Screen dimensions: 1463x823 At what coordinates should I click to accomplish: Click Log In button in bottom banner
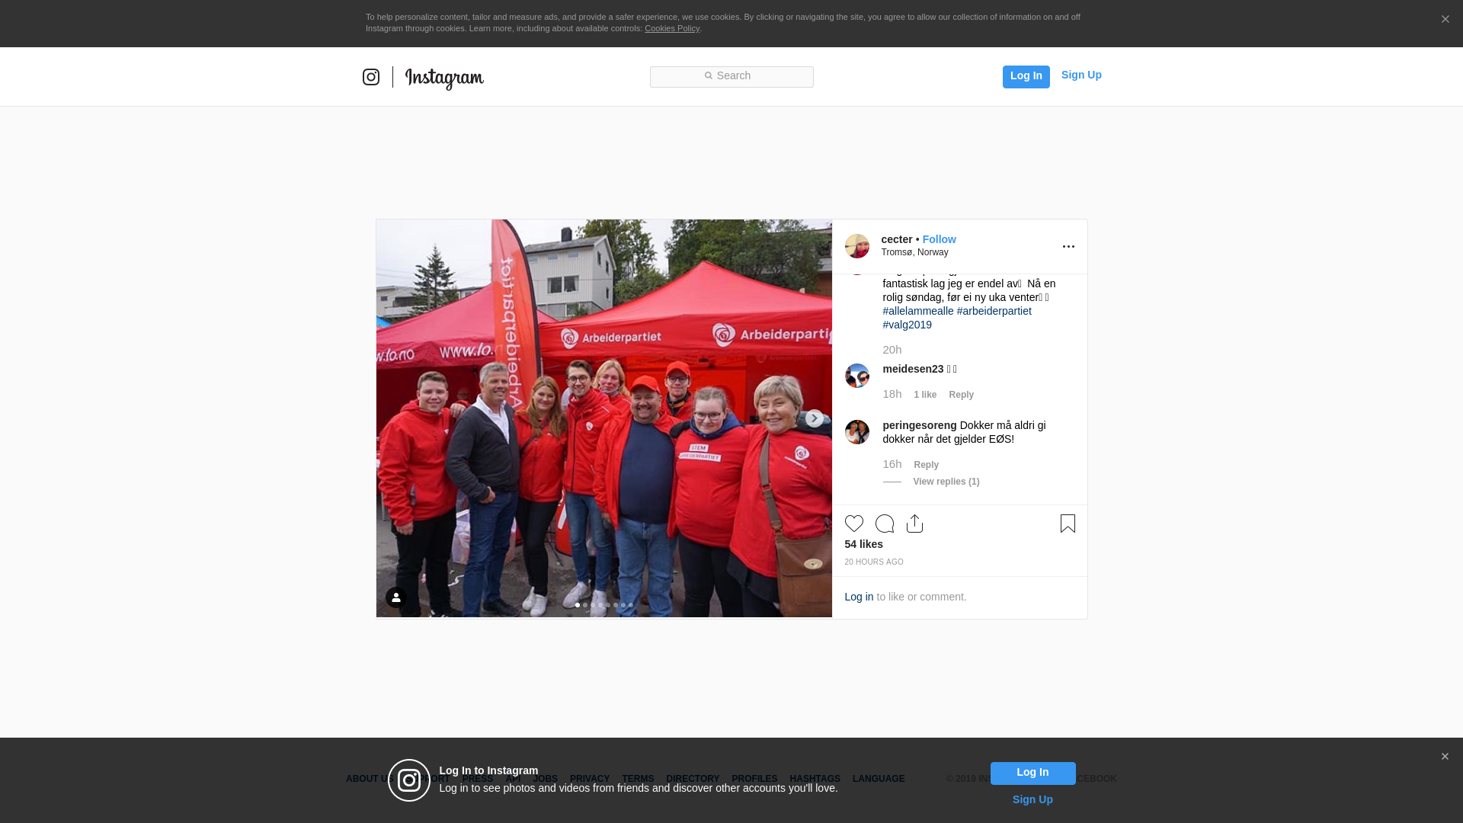(1032, 773)
